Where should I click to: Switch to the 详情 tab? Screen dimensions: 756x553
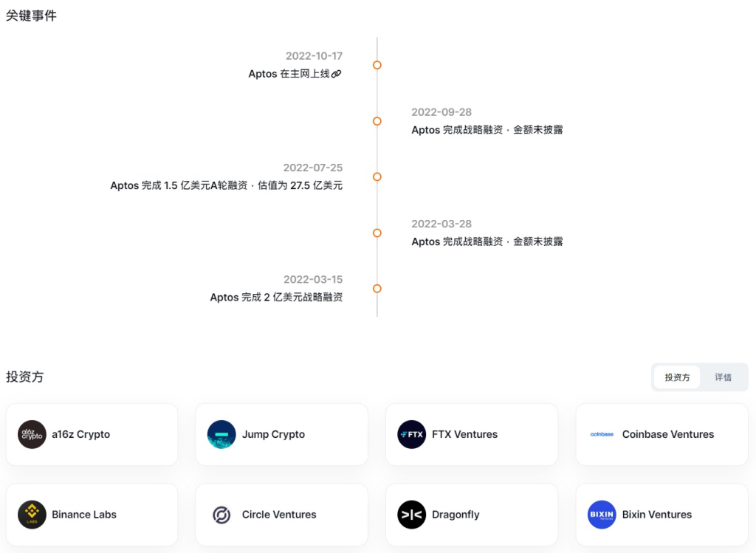tap(723, 377)
